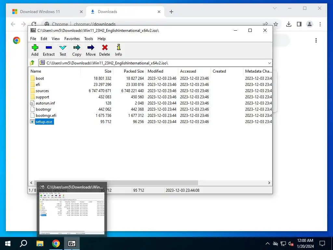Open File Explorer from the taskbar
The height and width of the screenshot is (250, 333).
[x=40, y=243]
